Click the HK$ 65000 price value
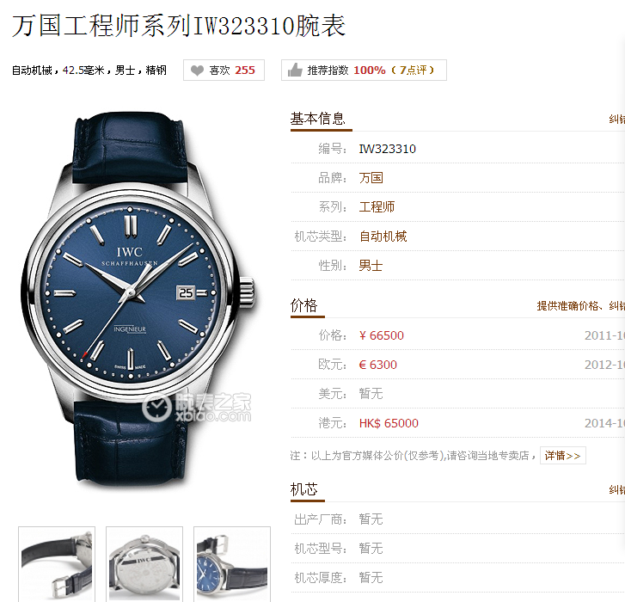Viewport: 625px width, 602px height. coord(389,423)
